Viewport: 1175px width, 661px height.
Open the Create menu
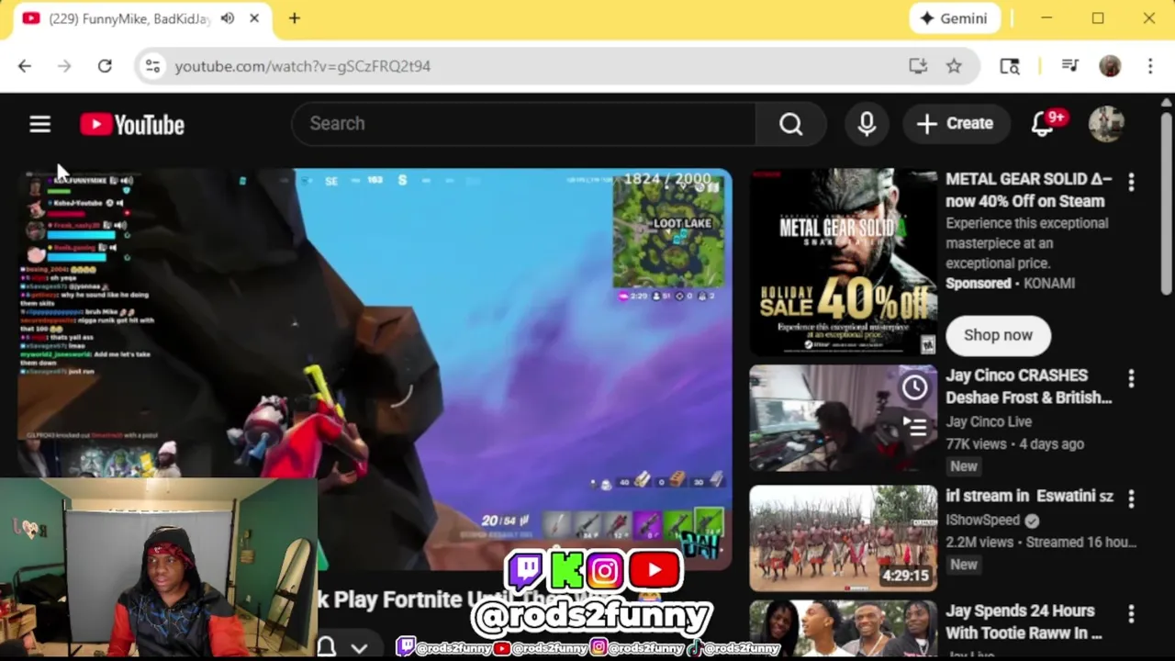pyautogui.click(x=955, y=124)
